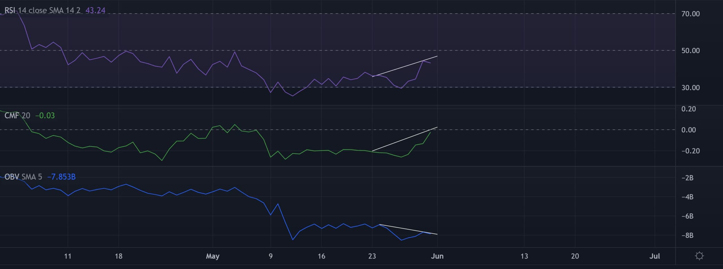This screenshot has width=723, height=269.
Task: Click the −4B OBV axis label
Action: click(687, 197)
